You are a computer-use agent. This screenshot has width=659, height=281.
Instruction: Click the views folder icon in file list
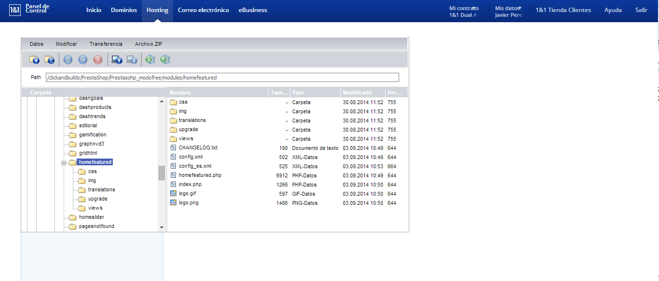click(174, 138)
